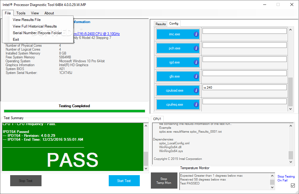Screen dimensions: 299x194
Task: Click the Stop Test button
Action: pos(26,181)
